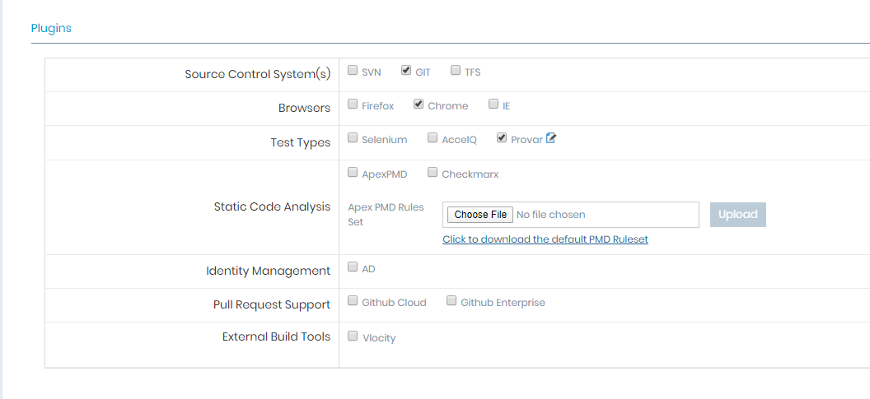Enable the Firefox browser checkbox

click(x=353, y=104)
